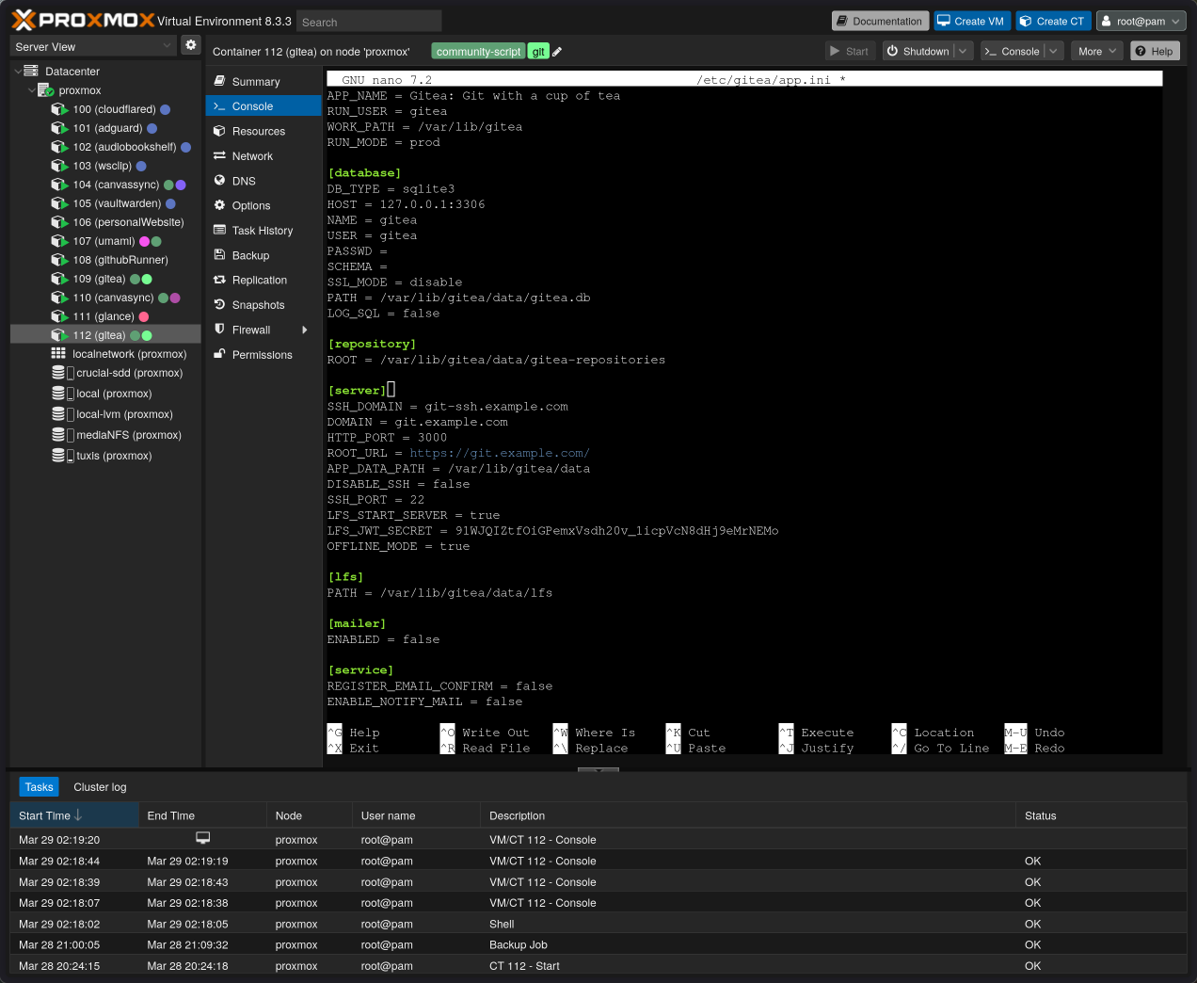The height and width of the screenshot is (983, 1197).
Task: Click the proxmox node icon
Action: tap(45, 90)
